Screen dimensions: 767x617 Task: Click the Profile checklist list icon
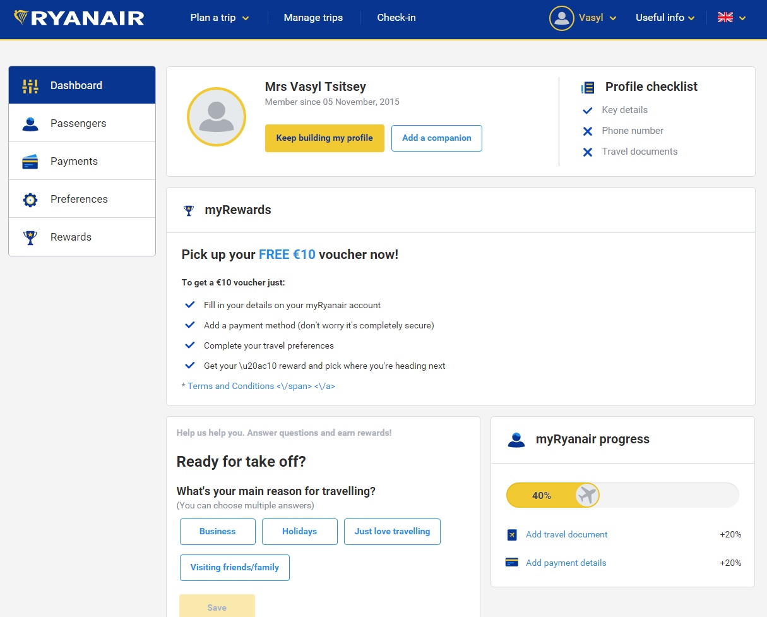point(588,87)
